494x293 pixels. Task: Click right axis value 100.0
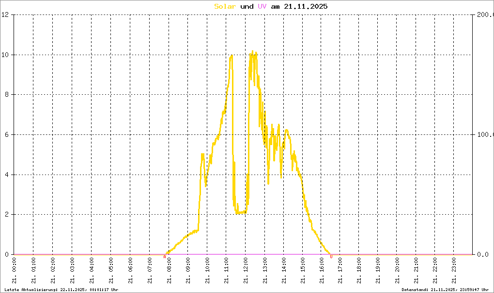coord(485,134)
